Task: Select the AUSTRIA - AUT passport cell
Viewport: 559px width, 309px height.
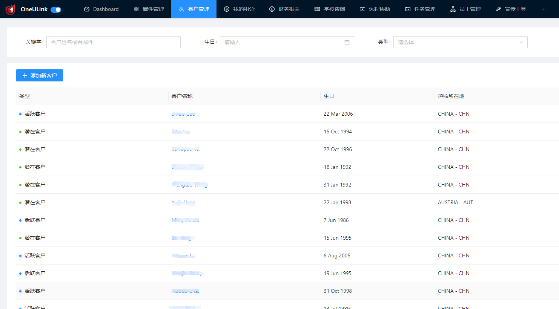Action: pyautogui.click(x=455, y=202)
